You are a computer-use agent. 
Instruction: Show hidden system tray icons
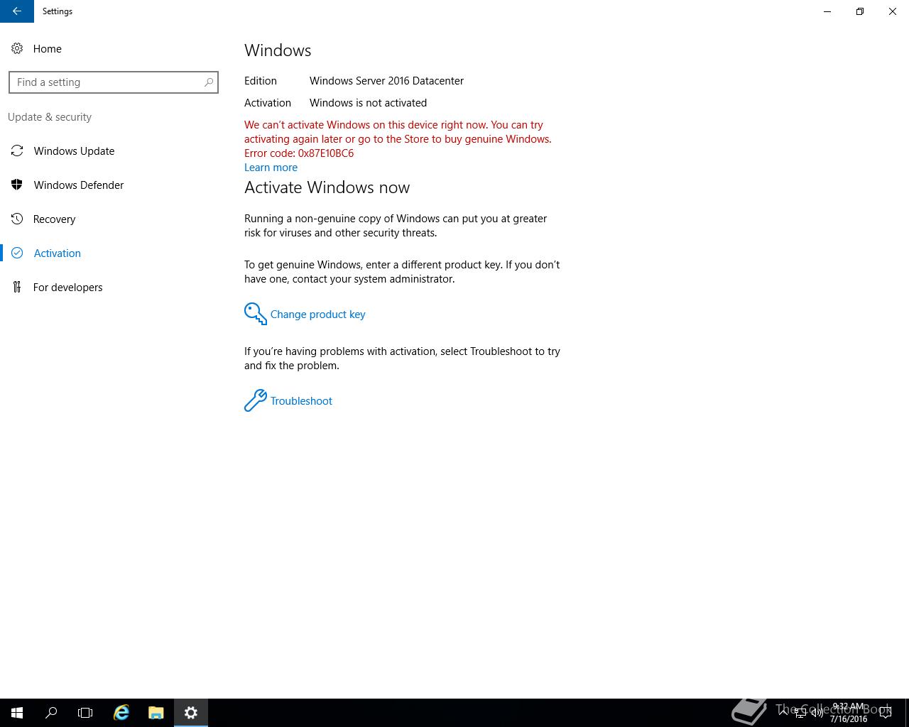click(783, 713)
